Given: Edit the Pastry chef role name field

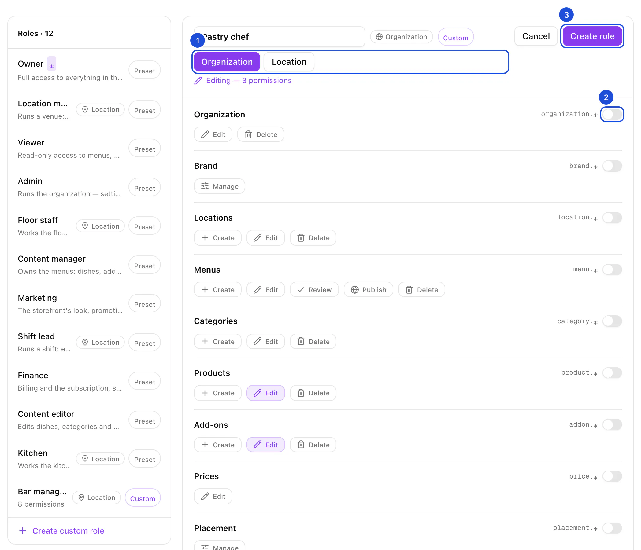Looking at the screenshot, I should (279, 37).
